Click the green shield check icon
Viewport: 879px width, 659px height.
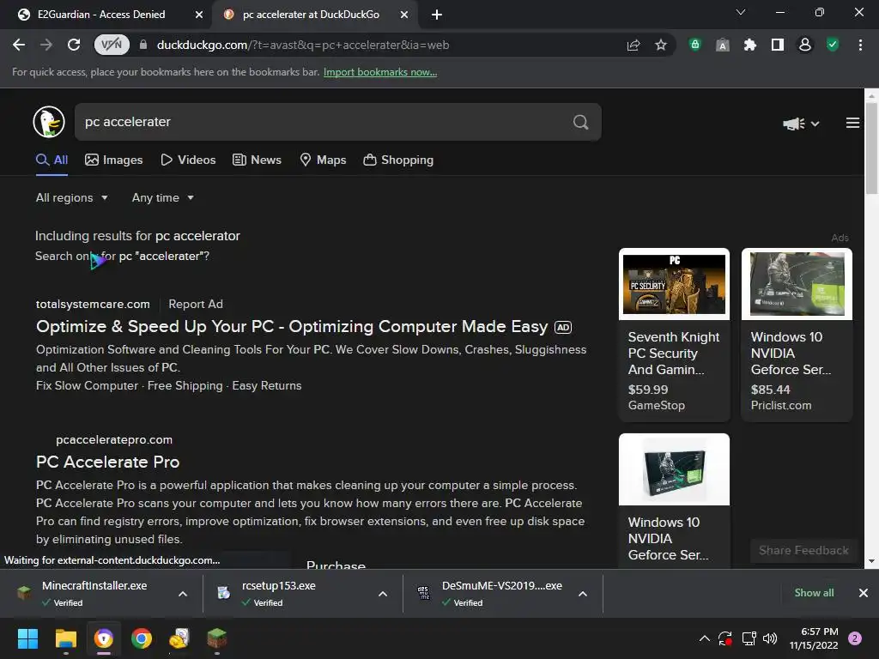click(833, 45)
